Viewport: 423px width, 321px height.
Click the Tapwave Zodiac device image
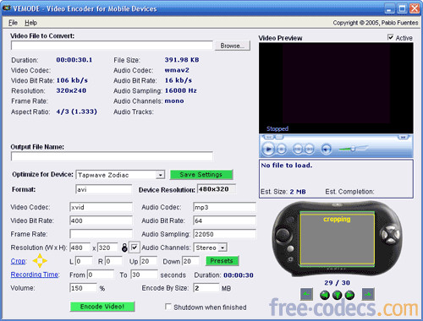(x=338, y=239)
